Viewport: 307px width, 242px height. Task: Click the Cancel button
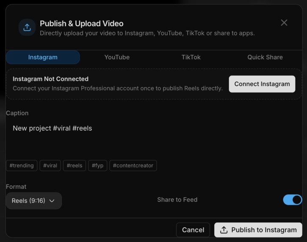tap(193, 230)
